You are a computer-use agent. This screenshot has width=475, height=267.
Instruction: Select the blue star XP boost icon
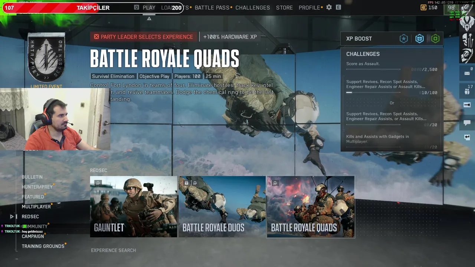tap(404, 39)
